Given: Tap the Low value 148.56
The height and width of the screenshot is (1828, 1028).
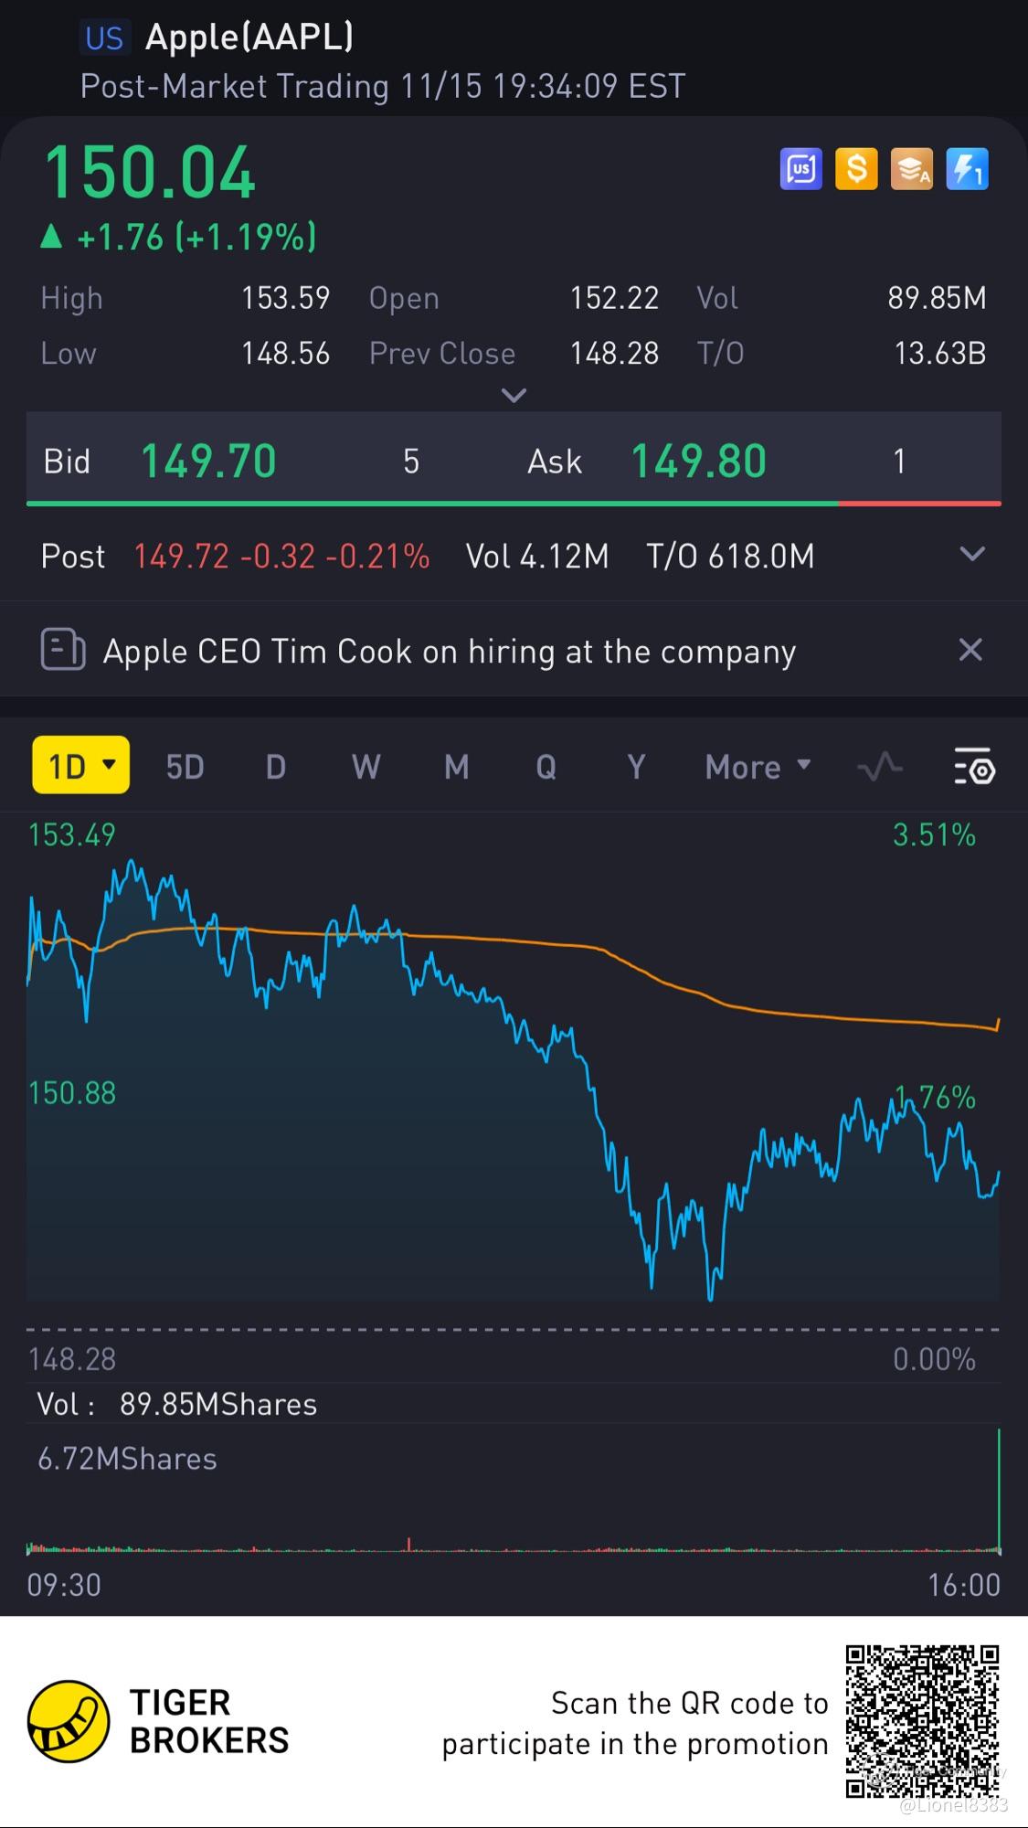Looking at the screenshot, I should tap(285, 354).
